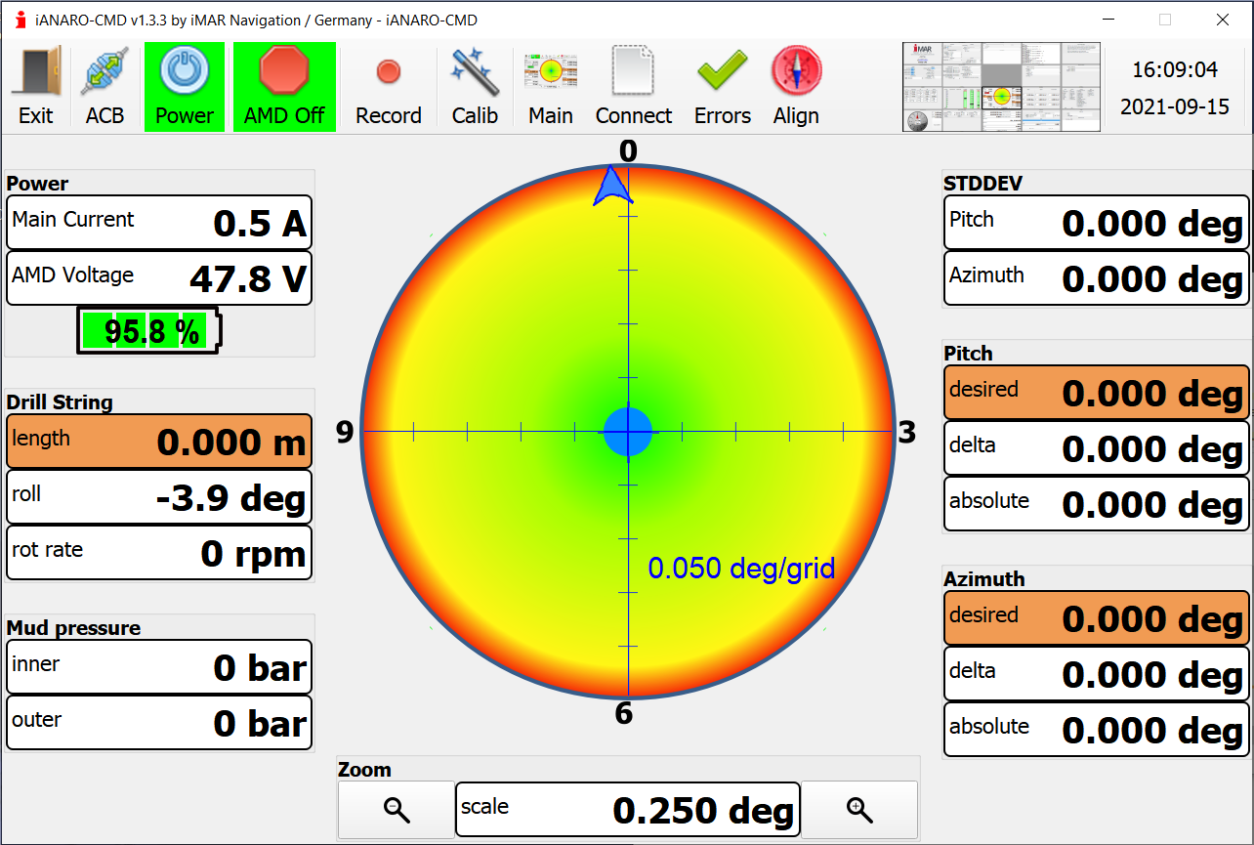
Task: Click the dial's 3 o'clock label
Action: pos(907,432)
